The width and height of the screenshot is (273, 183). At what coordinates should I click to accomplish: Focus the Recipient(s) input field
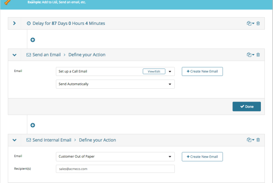pyautogui.click(x=115, y=169)
